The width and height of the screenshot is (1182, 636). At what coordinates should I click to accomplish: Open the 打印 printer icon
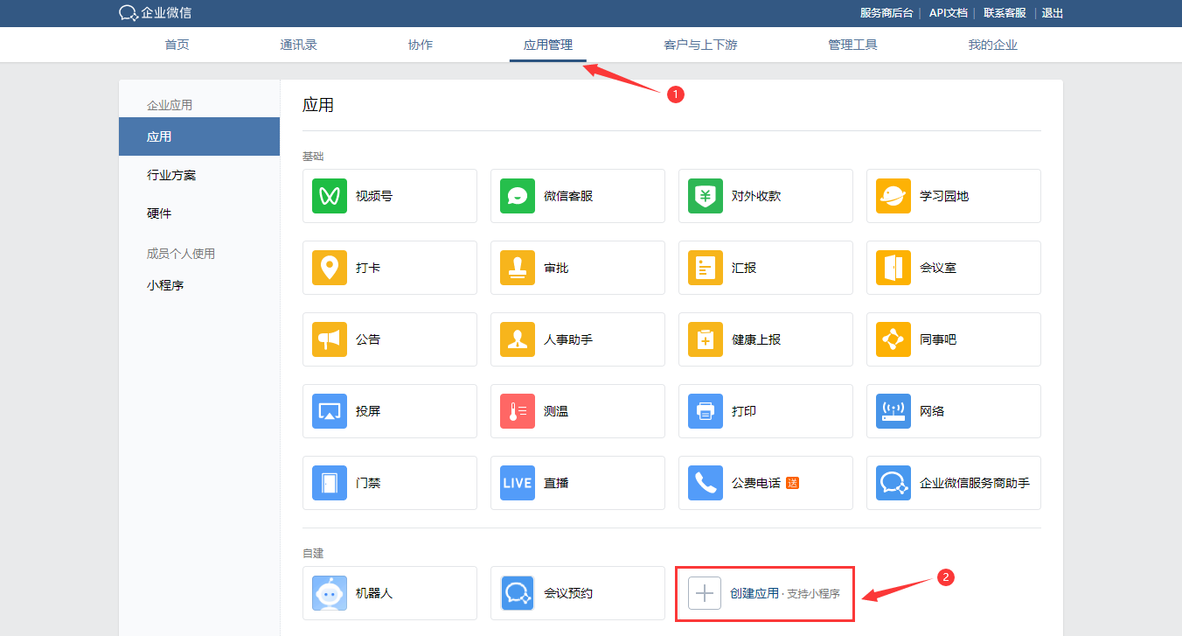(706, 411)
